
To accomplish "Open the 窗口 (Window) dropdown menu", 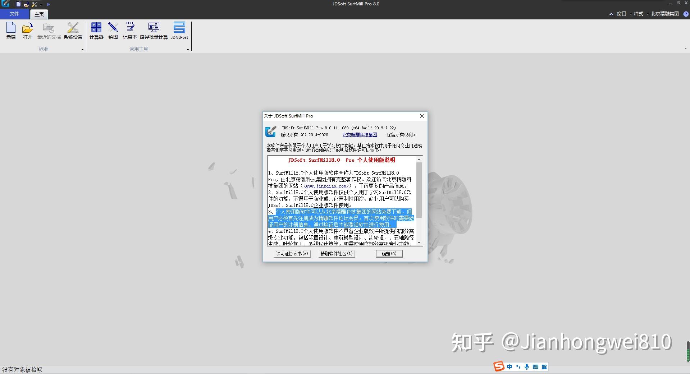I will click(623, 14).
